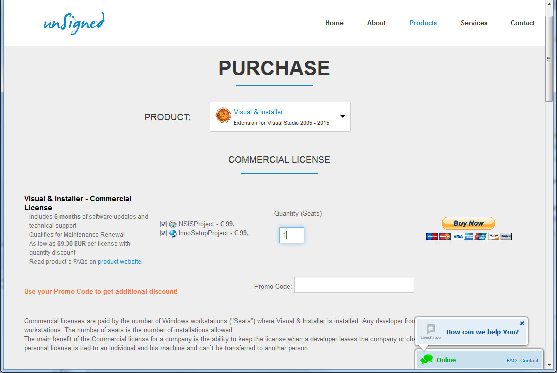Close the live chat help popup

(522, 323)
